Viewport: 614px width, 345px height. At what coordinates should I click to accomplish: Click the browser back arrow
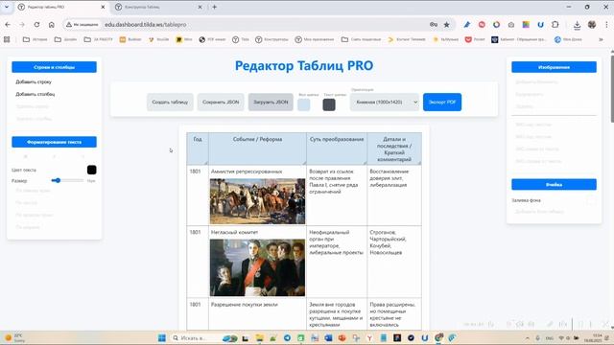point(8,25)
